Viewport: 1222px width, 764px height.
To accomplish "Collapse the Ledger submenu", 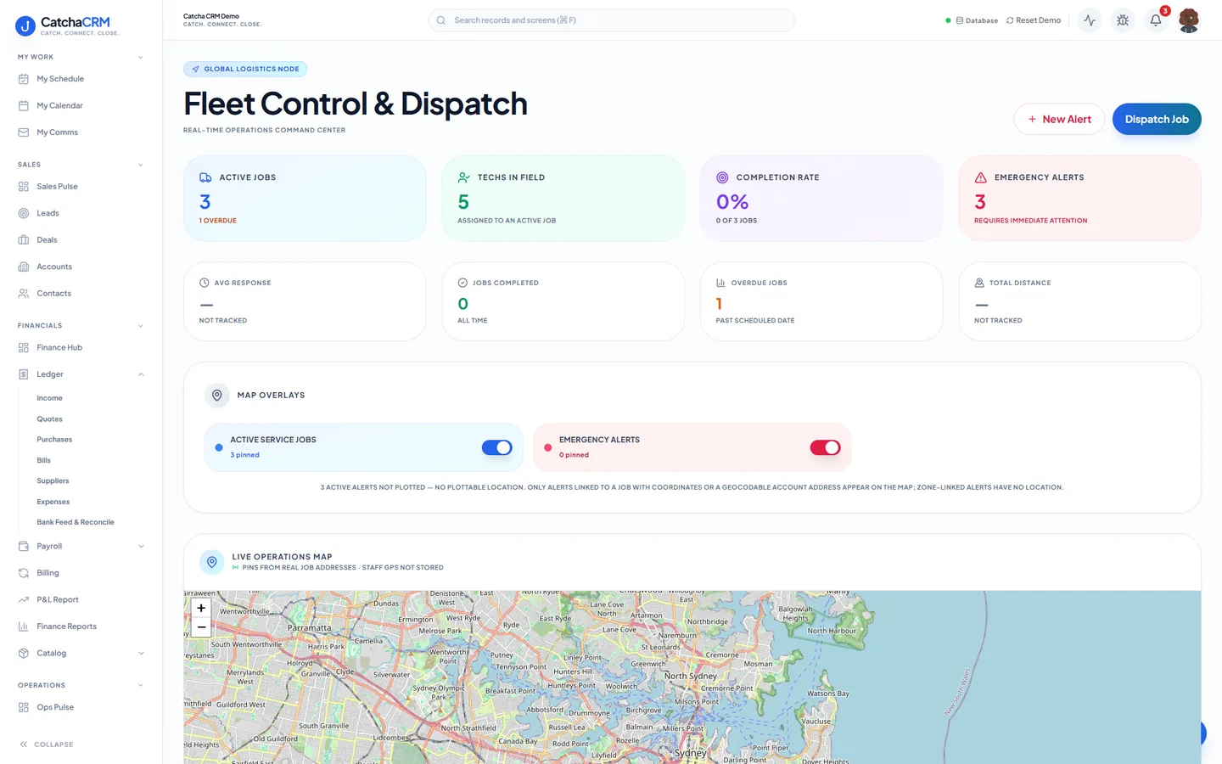I will click(141, 374).
